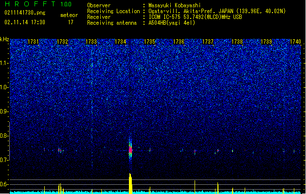This screenshot has height=194, width=306.
Task: Click the 0.7 kHz axis tick label
Action: [x=4, y=160]
